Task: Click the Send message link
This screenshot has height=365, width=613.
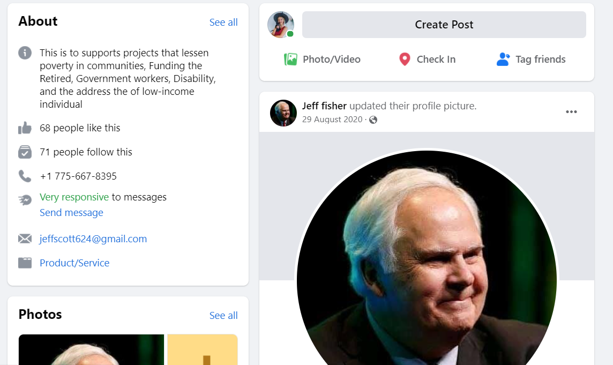Action: (x=71, y=213)
